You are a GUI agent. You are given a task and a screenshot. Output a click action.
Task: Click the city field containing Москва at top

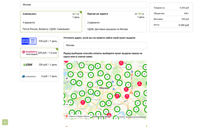[x=83, y=5]
